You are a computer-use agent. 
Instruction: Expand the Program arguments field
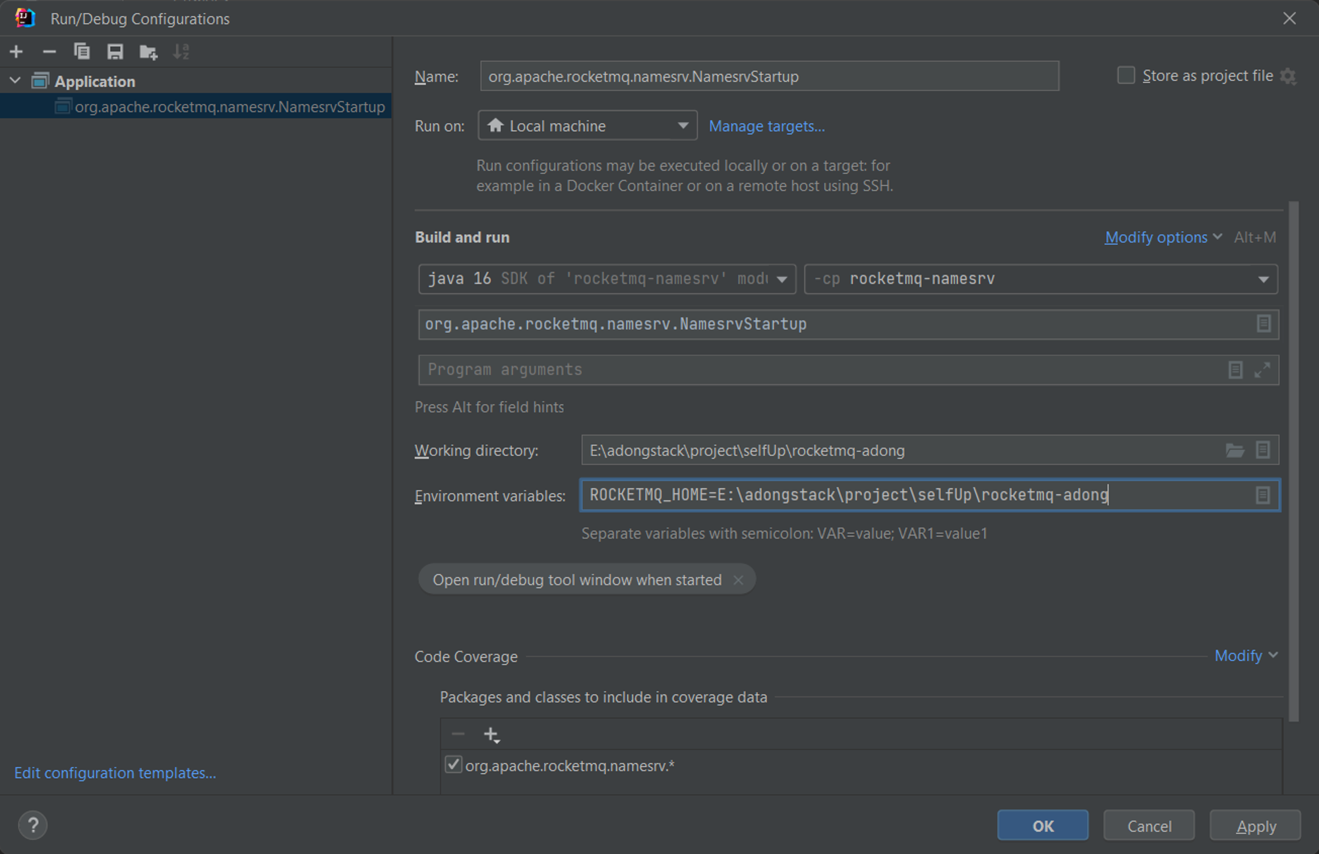(1262, 370)
